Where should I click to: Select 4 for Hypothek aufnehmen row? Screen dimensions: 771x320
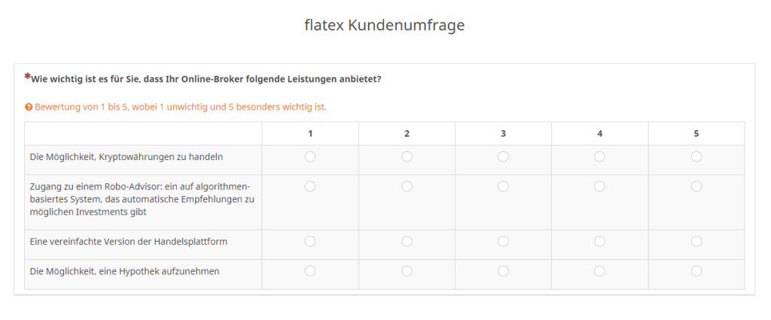[599, 271]
